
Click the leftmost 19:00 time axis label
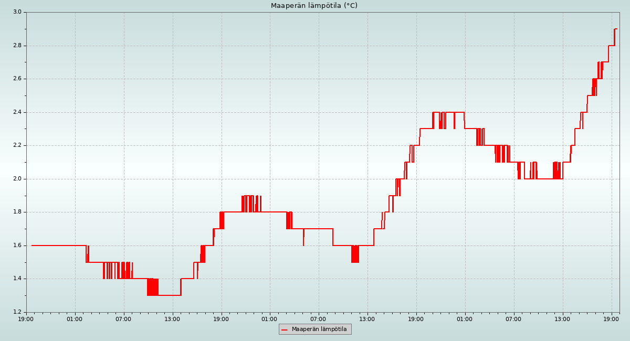click(26, 318)
